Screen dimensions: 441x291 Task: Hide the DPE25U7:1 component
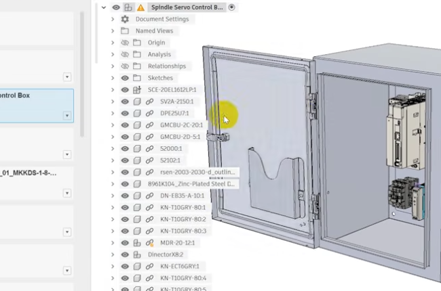pos(125,114)
